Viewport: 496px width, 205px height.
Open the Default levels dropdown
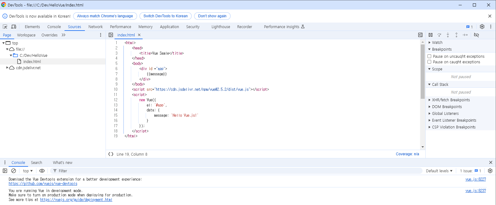coord(439,171)
